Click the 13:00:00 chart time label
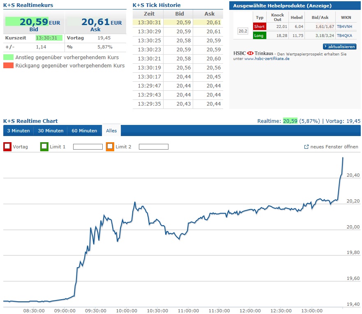362x314 pixels. pos(312,311)
